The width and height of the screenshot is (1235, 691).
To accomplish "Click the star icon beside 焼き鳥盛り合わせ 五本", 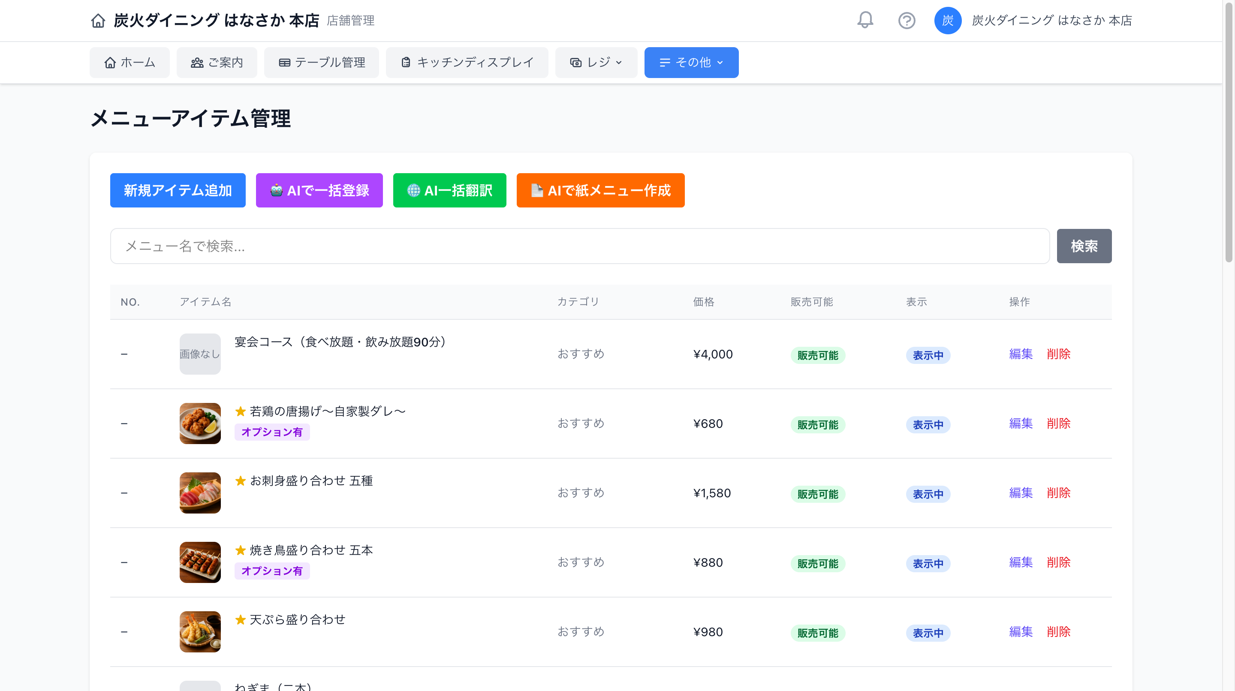I will [x=240, y=550].
